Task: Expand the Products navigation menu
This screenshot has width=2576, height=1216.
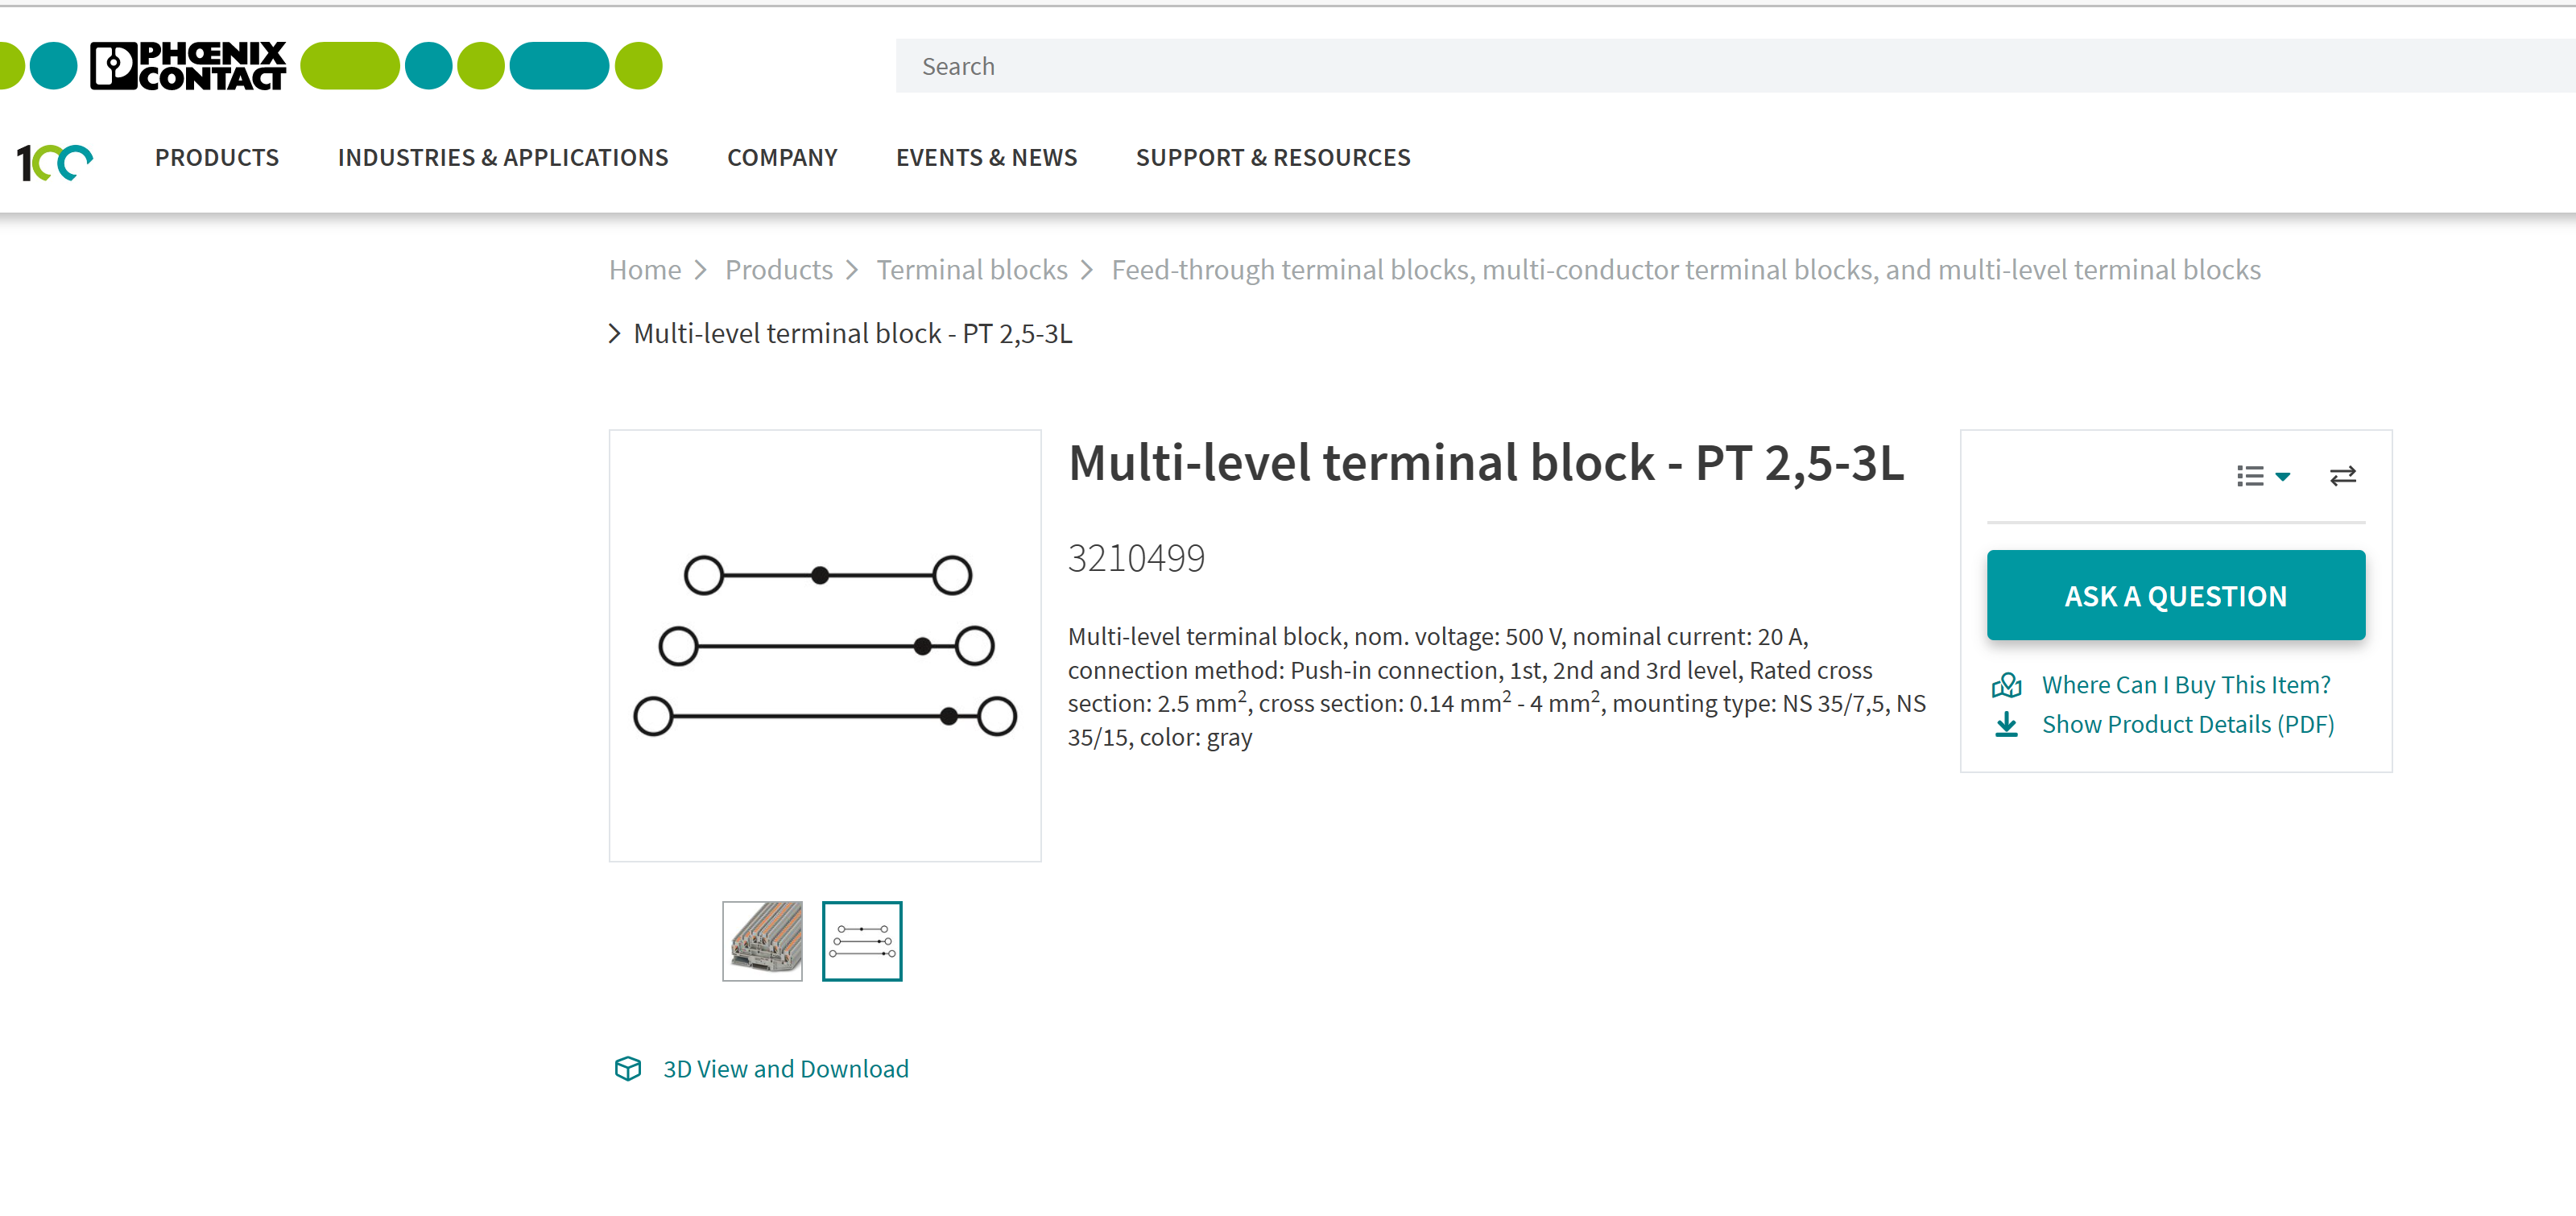Action: pyautogui.click(x=216, y=157)
